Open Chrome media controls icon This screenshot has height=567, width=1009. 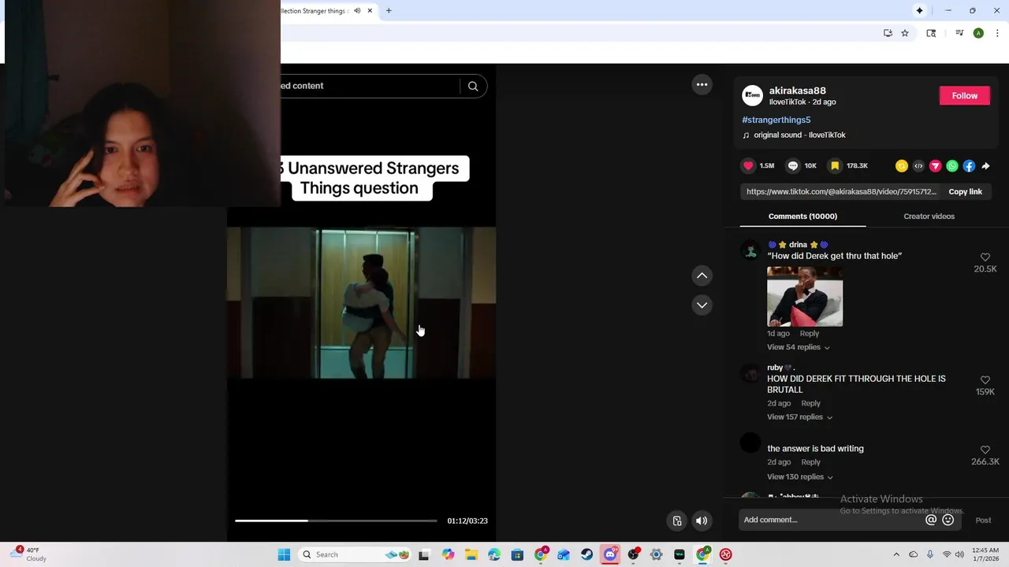[959, 33]
